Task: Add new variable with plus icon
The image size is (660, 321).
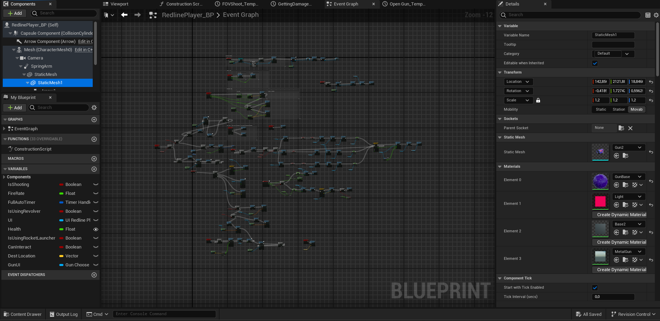Action: (x=94, y=169)
